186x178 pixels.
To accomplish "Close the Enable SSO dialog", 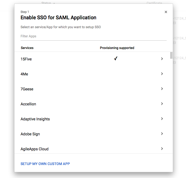I will click(x=166, y=12).
